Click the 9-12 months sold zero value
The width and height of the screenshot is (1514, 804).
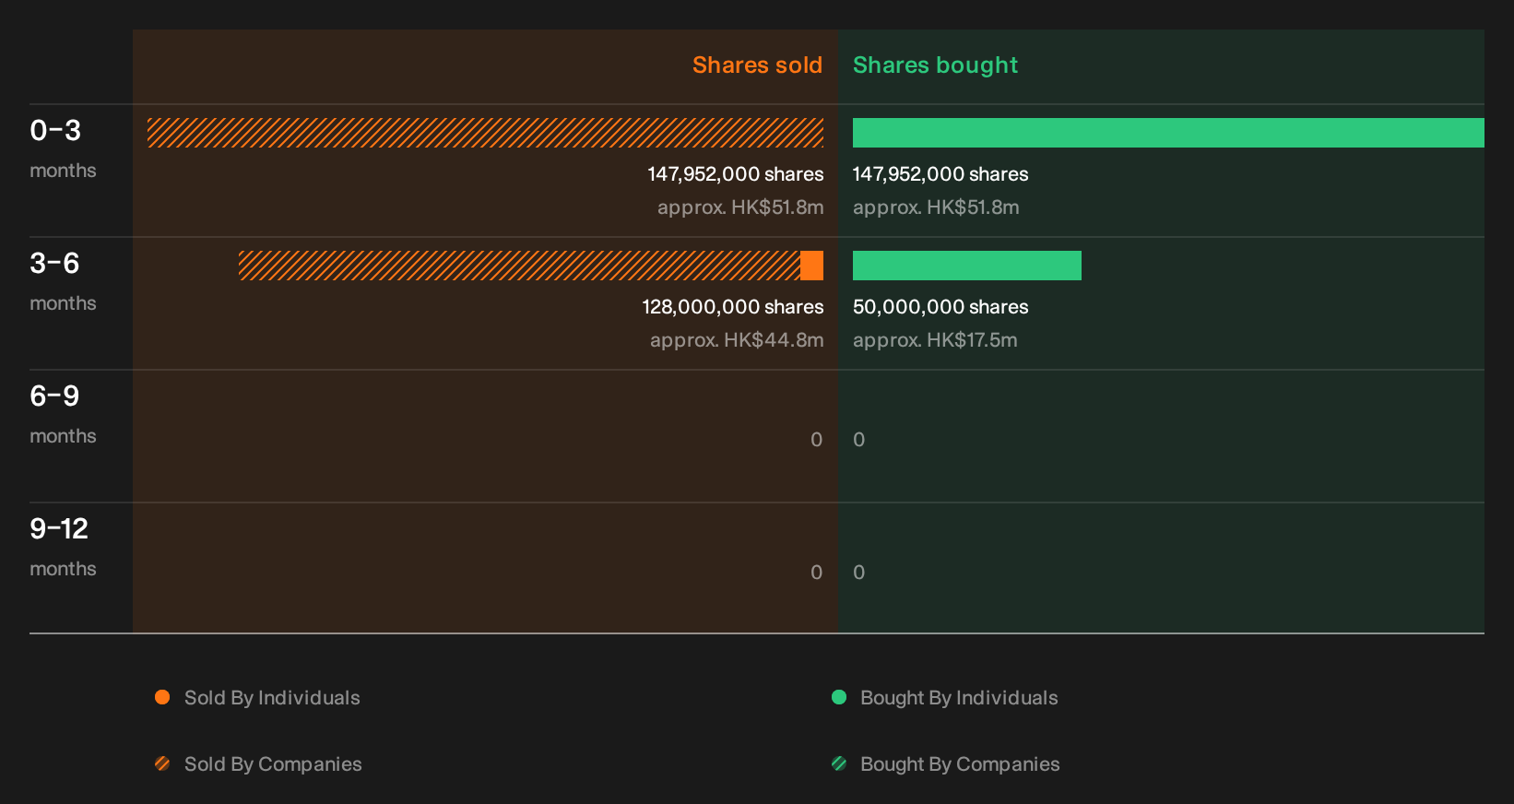click(816, 573)
